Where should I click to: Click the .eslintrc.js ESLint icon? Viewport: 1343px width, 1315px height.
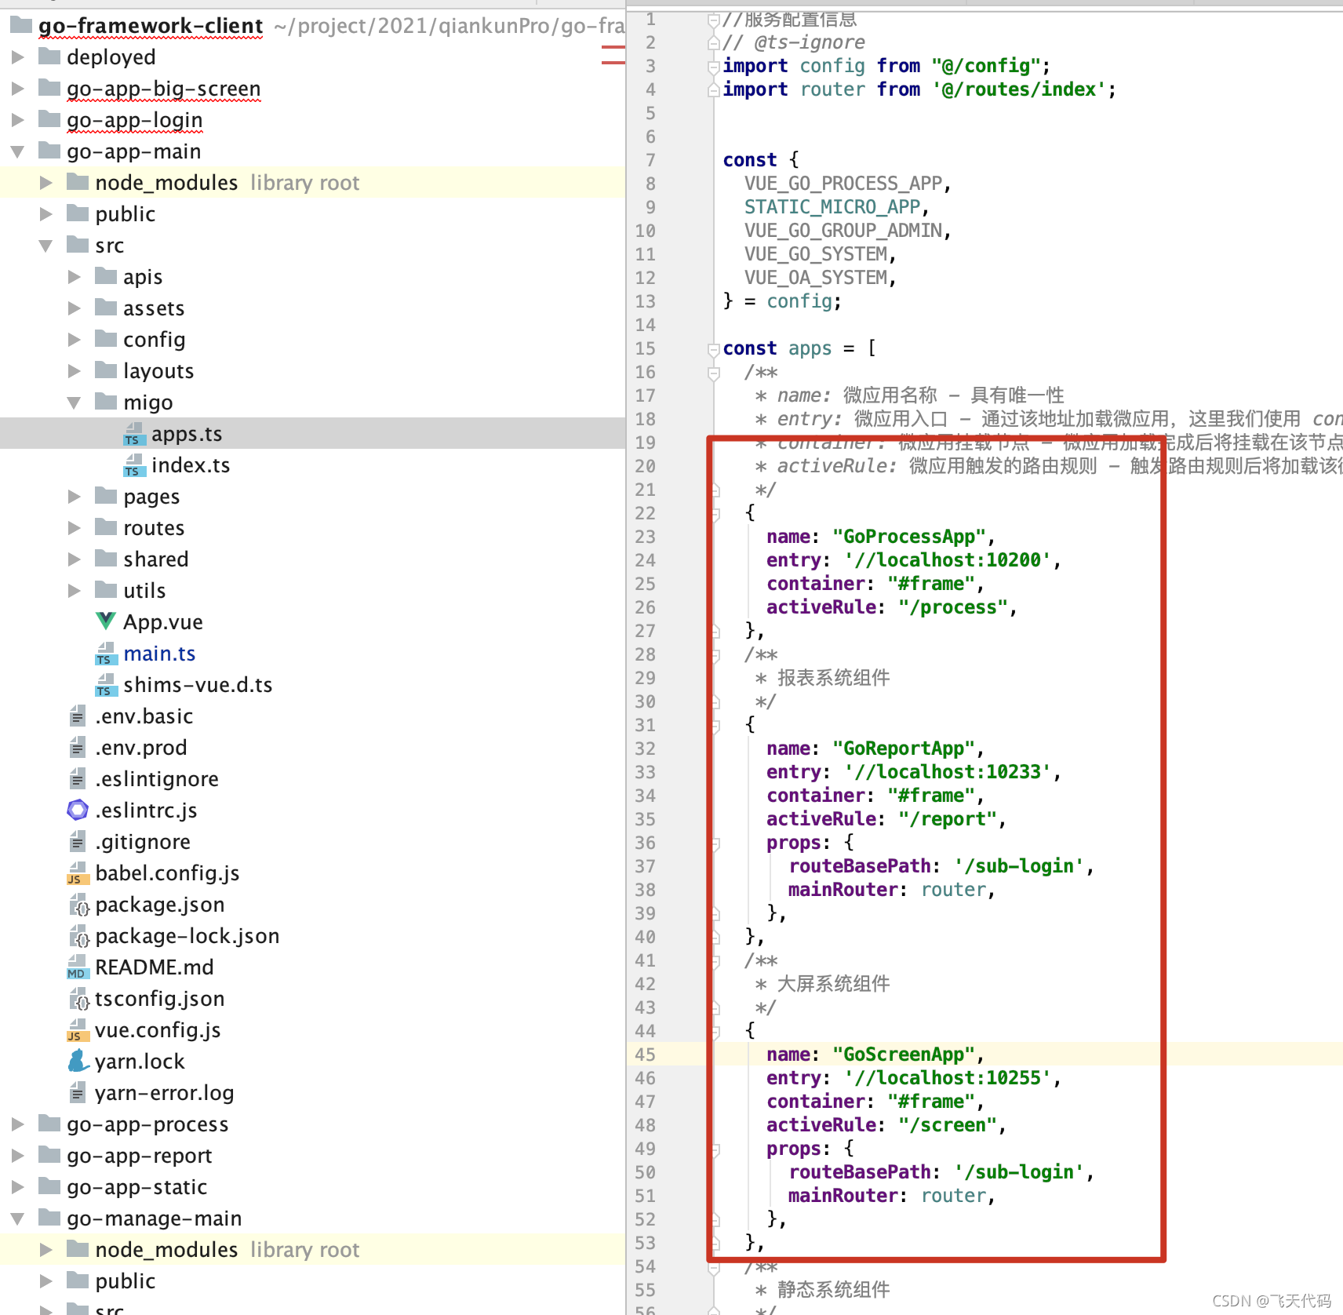tap(78, 809)
